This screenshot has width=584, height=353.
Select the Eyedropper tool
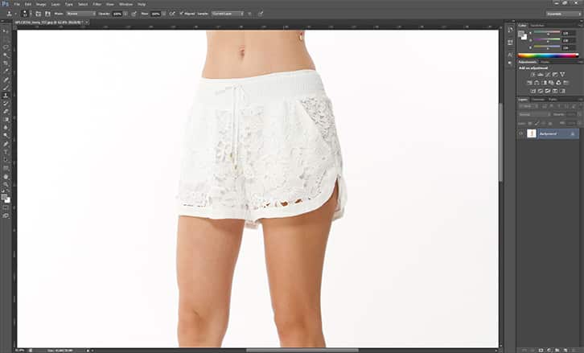6,70
